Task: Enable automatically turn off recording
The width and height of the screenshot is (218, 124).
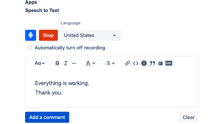Action: (29, 48)
